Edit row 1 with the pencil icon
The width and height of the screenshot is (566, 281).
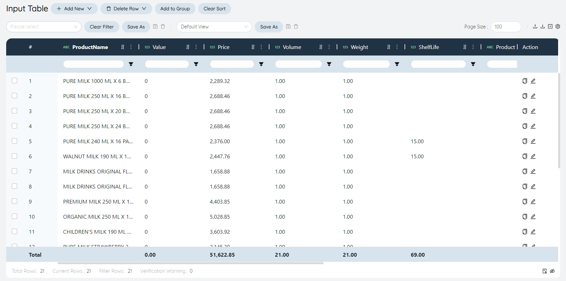[533, 81]
